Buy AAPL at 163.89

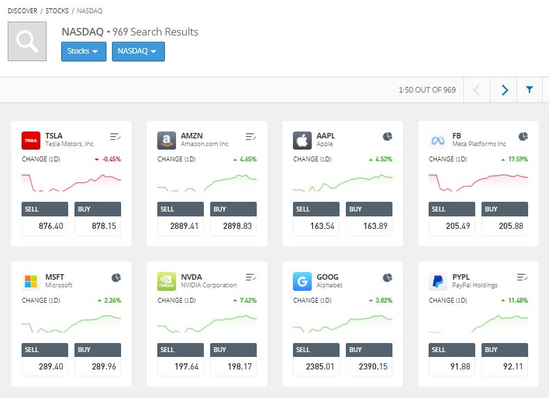(369, 218)
